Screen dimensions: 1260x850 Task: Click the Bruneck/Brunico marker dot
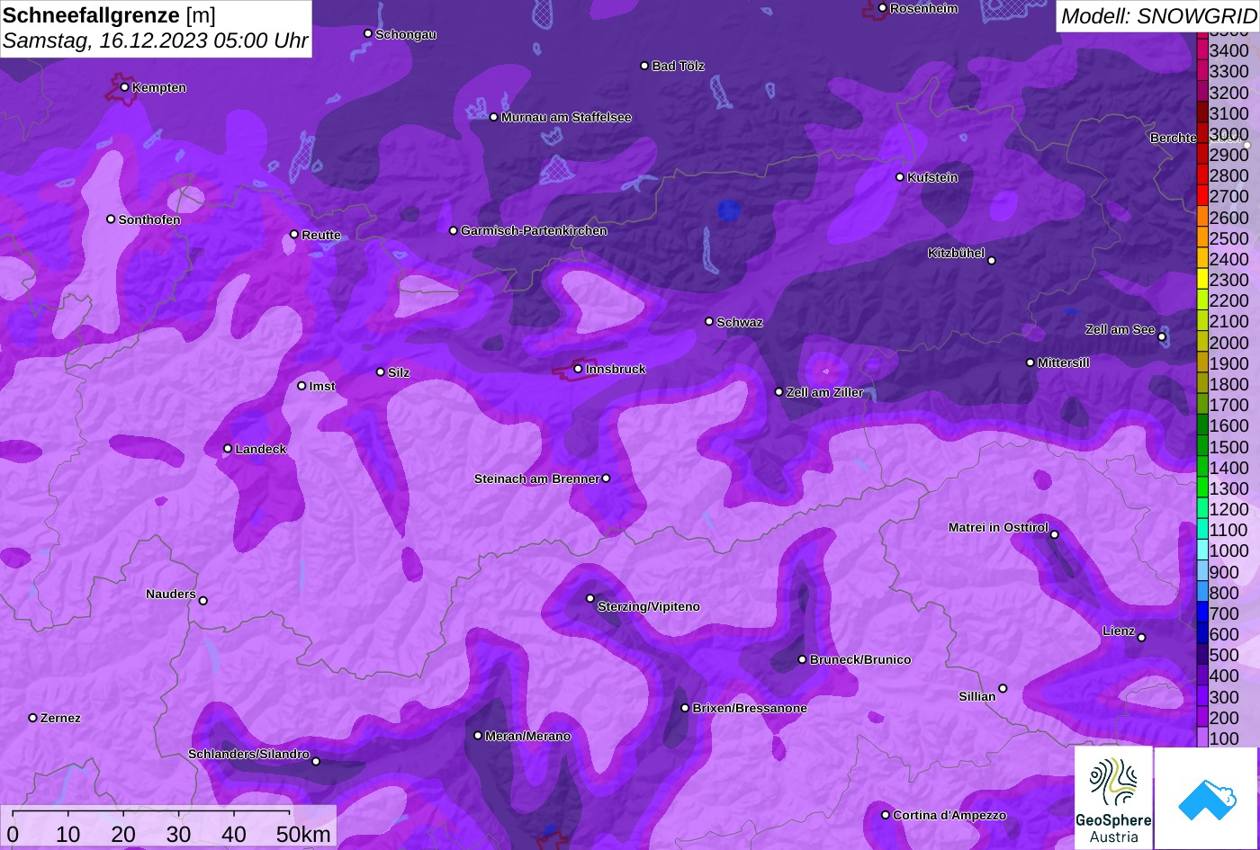click(x=802, y=659)
